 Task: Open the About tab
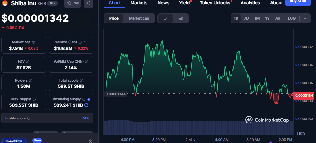(x=276, y=3)
